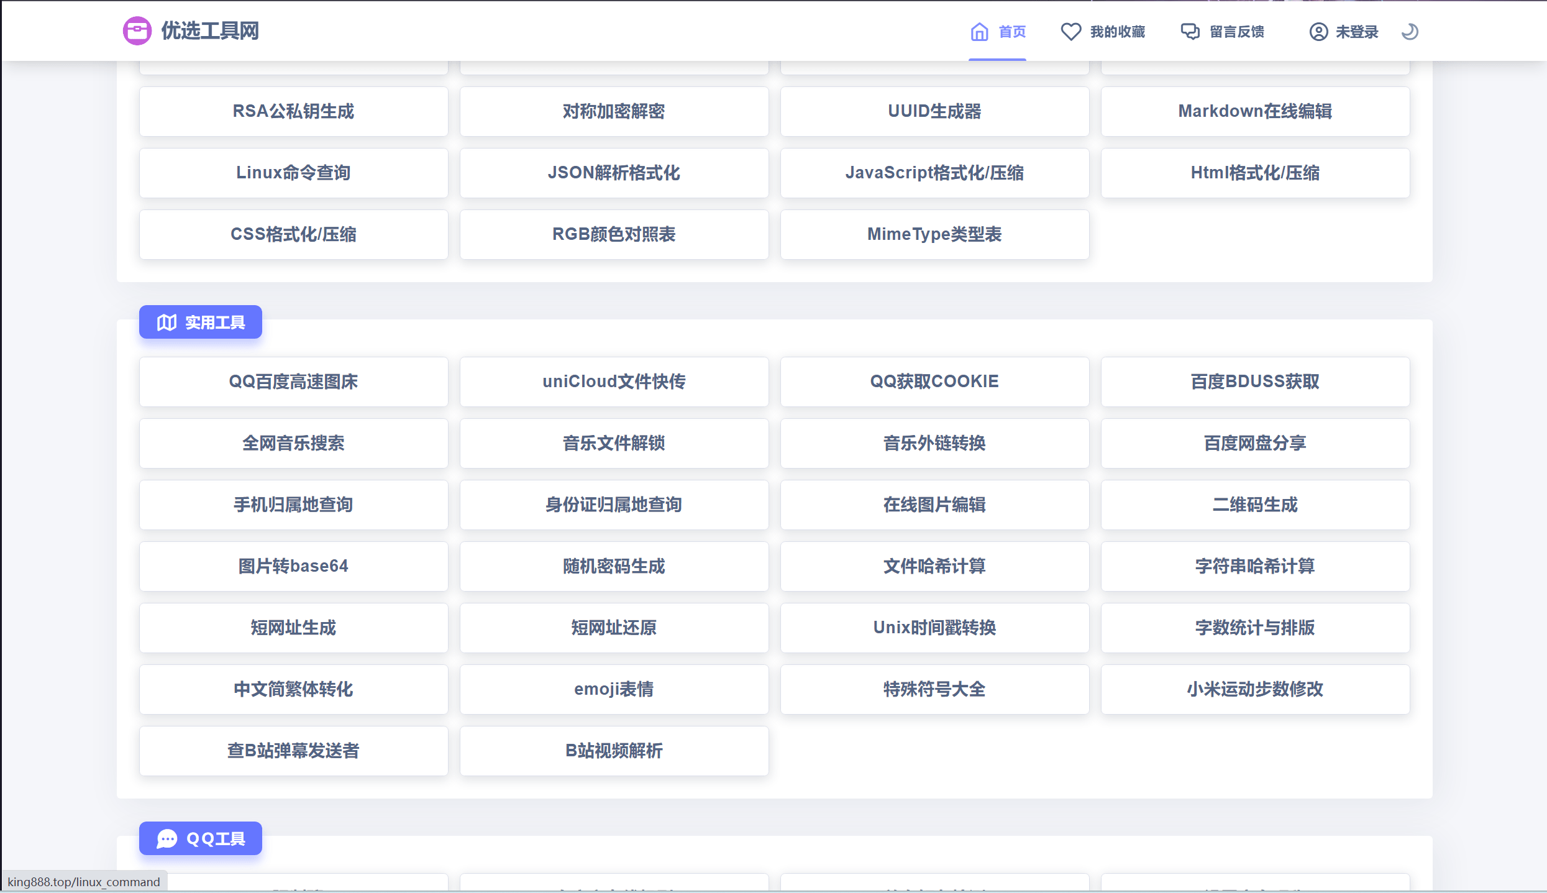This screenshot has width=1547, height=893.
Task: Click the purple toolbox site logo
Action: pyautogui.click(x=137, y=30)
